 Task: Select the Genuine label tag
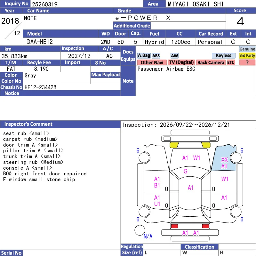tap(247, 49)
